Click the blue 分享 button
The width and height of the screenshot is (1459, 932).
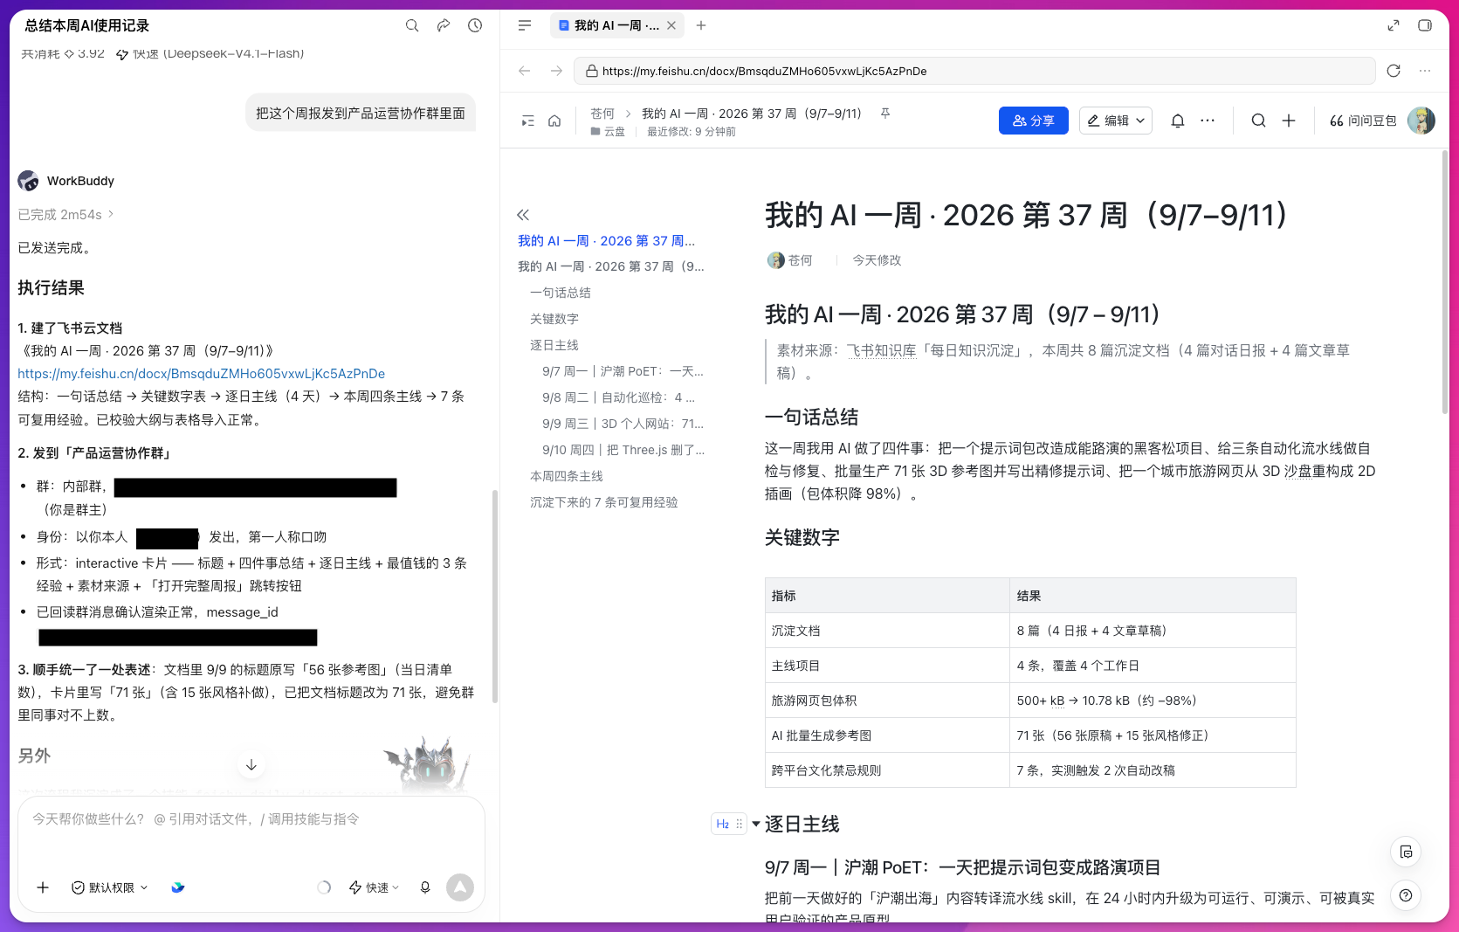[1034, 121]
